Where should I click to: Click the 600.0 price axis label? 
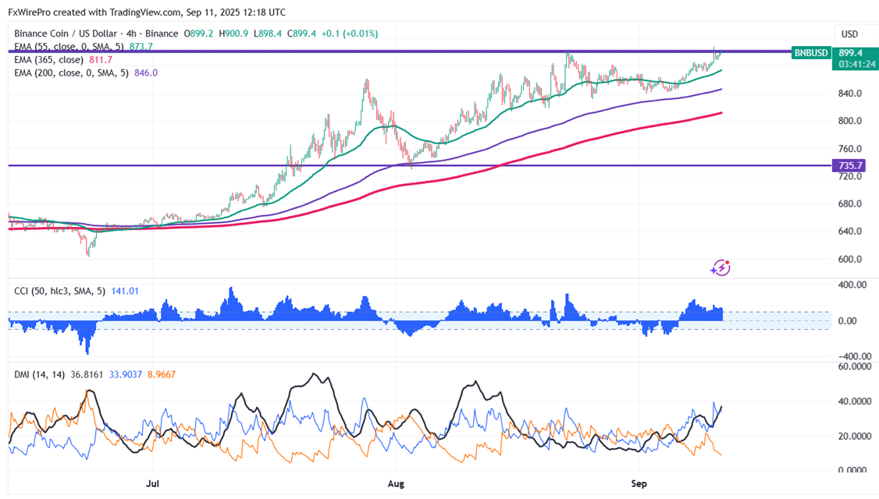click(850, 260)
